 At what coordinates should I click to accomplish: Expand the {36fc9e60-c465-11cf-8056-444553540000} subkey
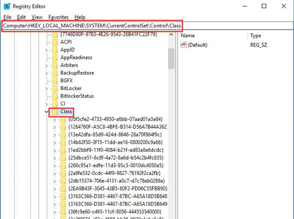54,212
